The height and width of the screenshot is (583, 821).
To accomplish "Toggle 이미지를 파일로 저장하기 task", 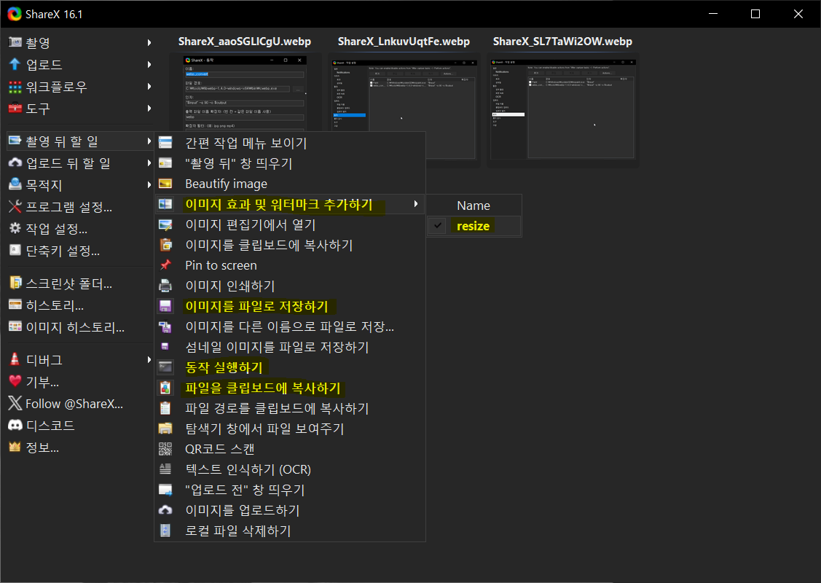I will pos(290,306).
